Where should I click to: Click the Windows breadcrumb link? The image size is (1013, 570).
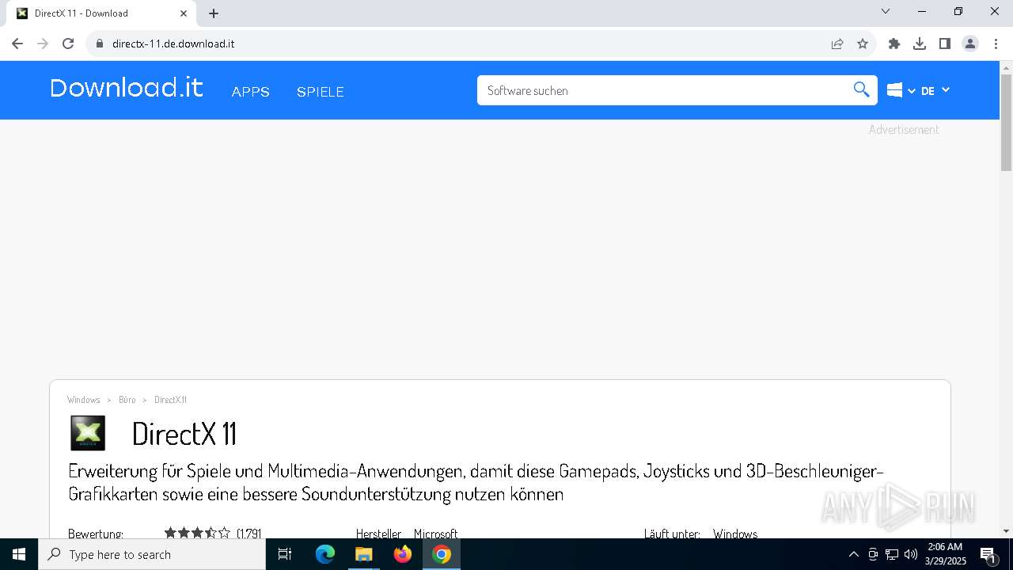coord(84,400)
